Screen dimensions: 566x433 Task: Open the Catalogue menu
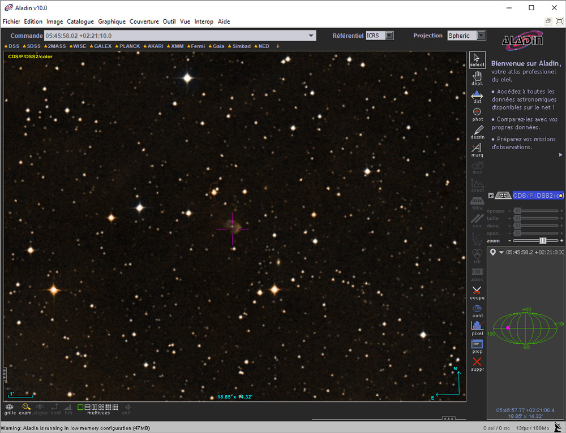(80, 21)
